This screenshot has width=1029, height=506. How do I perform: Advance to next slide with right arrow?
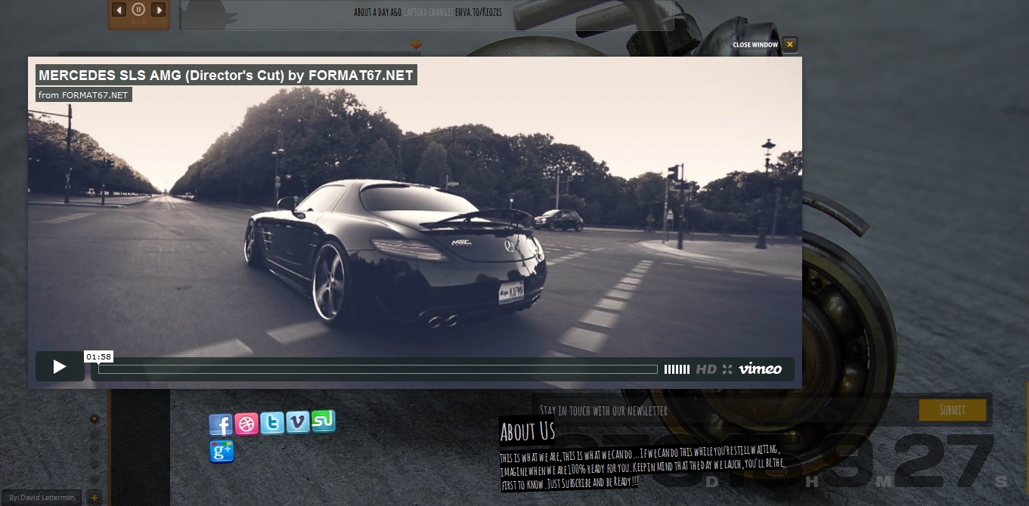[x=158, y=10]
